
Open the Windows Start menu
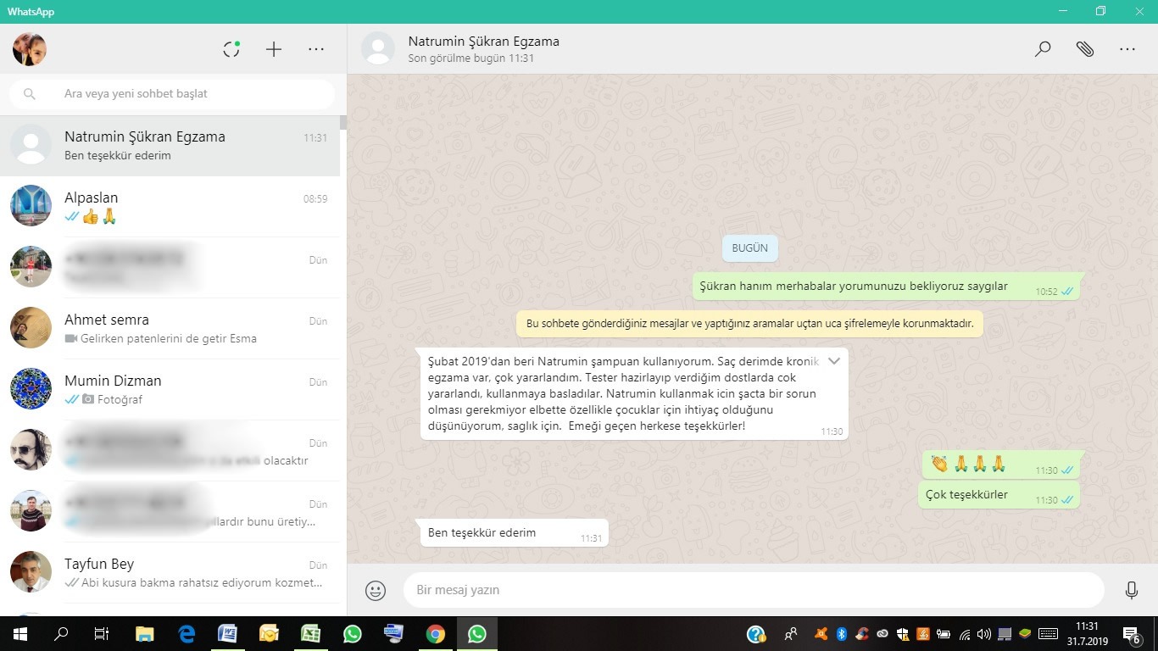click(x=19, y=634)
